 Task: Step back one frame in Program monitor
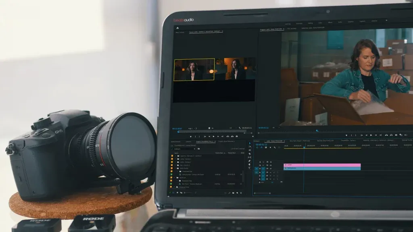pos(366,135)
